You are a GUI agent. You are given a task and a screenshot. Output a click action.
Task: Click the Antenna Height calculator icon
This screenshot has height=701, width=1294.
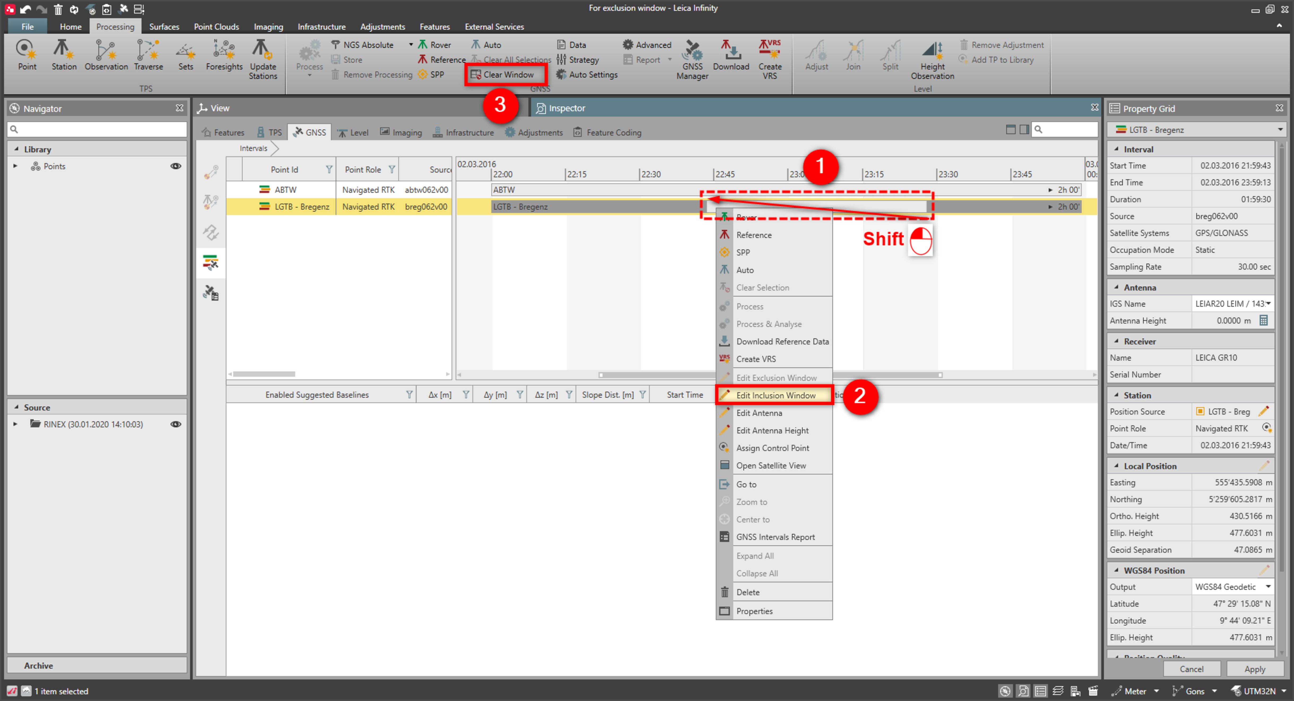pyautogui.click(x=1263, y=320)
